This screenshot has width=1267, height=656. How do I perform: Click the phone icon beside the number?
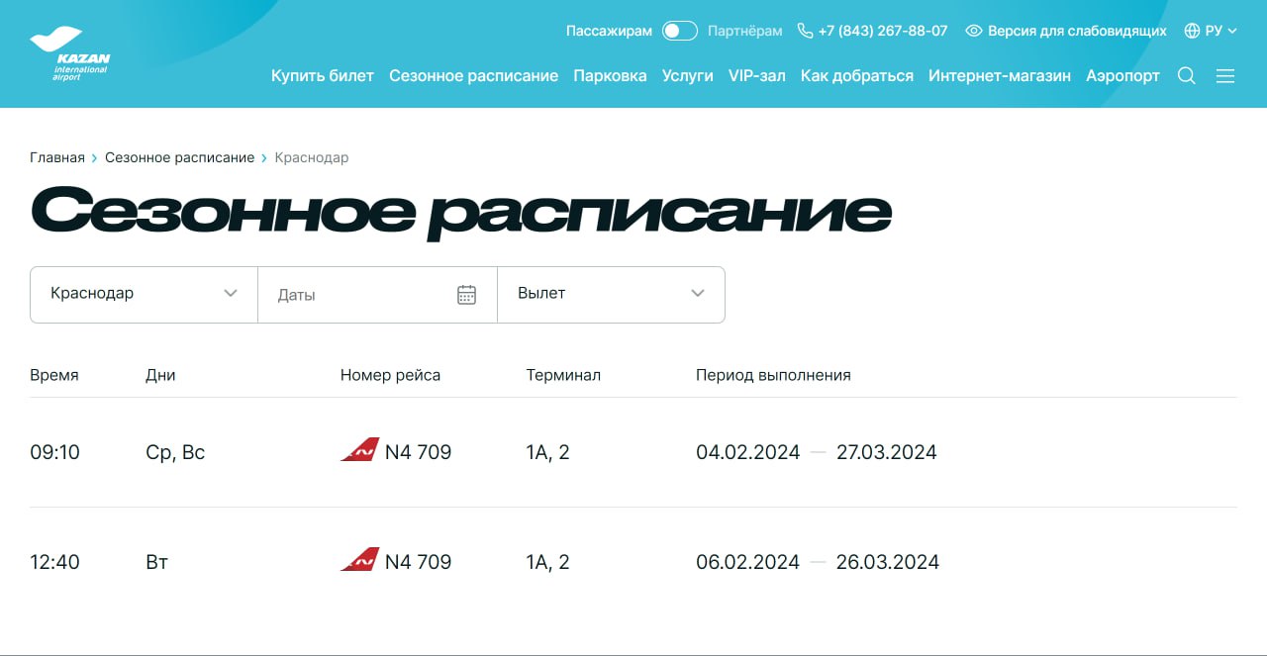pos(805,31)
